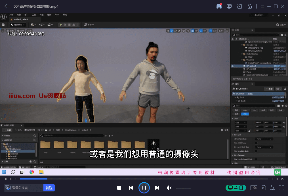Toggle the danmaku bullet-comment icon
This screenshot has height=196, width=288.
(8, 188)
